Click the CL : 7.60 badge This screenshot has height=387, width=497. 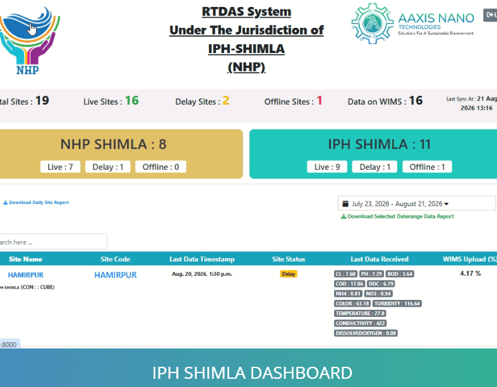(x=346, y=274)
